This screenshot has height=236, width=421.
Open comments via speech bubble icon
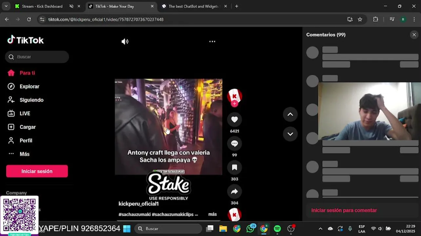(x=234, y=144)
